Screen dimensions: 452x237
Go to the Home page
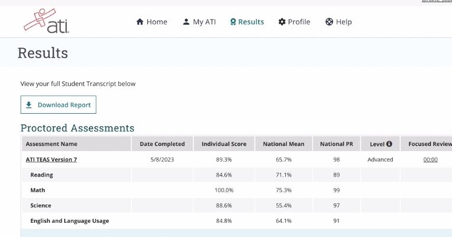151,22
